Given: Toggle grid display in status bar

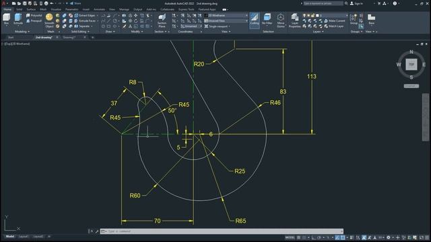Looking at the screenshot, I should click(298, 237).
